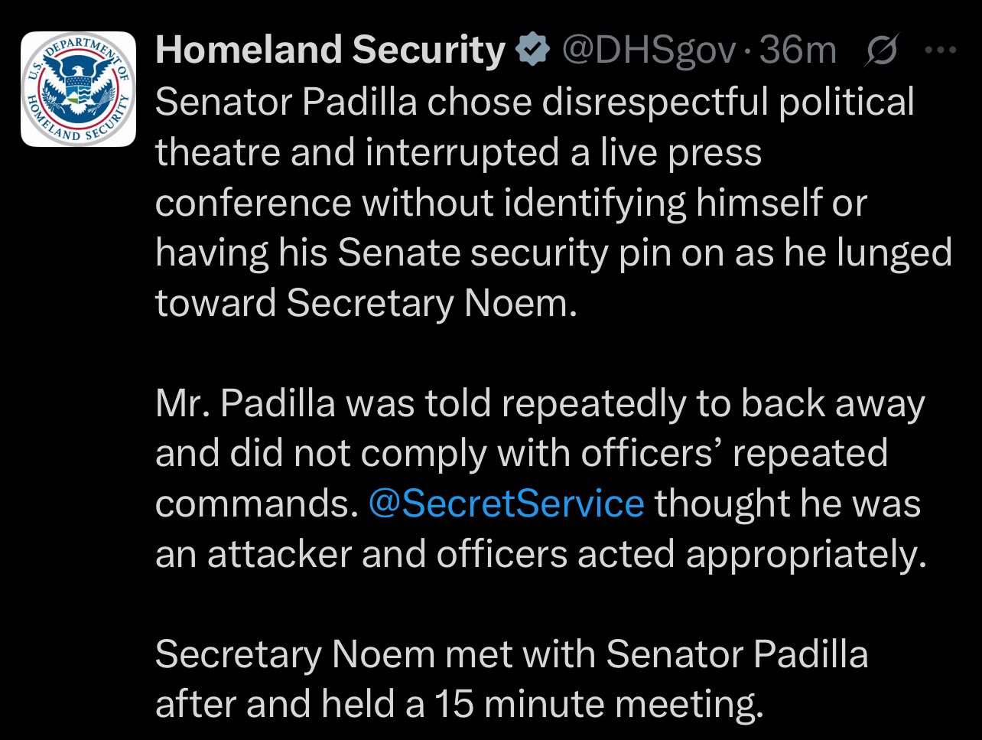The image size is (982, 740).
Task: Click the line starting 'theatre and interrupted'
Action: (x=459, y=152)
